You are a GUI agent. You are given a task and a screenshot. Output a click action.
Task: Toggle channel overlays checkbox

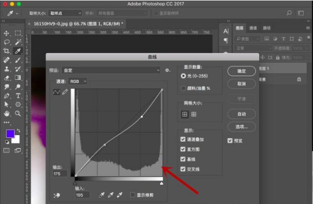[x=183, y=139]
